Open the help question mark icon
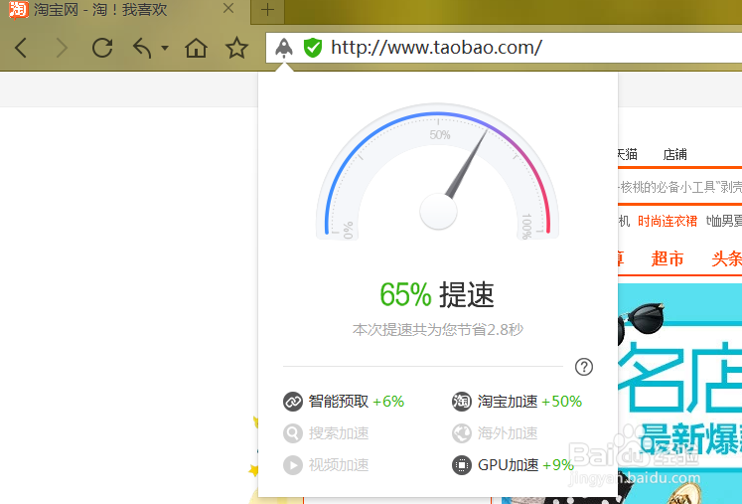 click(x=584, y=367)
